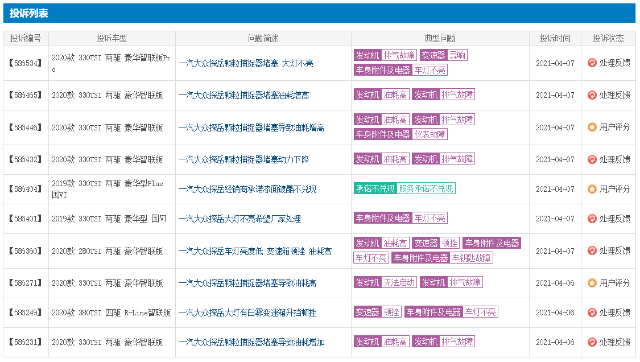Click 投诉状态 column header
The image size is (640, 362).
(x=608, y=38)
